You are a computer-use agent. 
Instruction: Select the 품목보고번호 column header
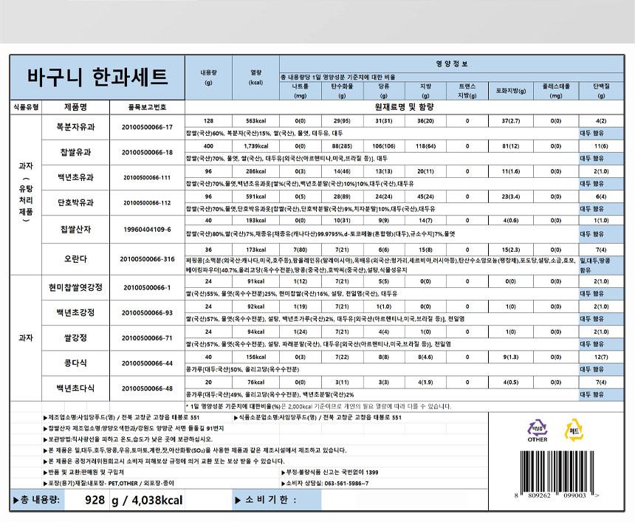[148, 107]
